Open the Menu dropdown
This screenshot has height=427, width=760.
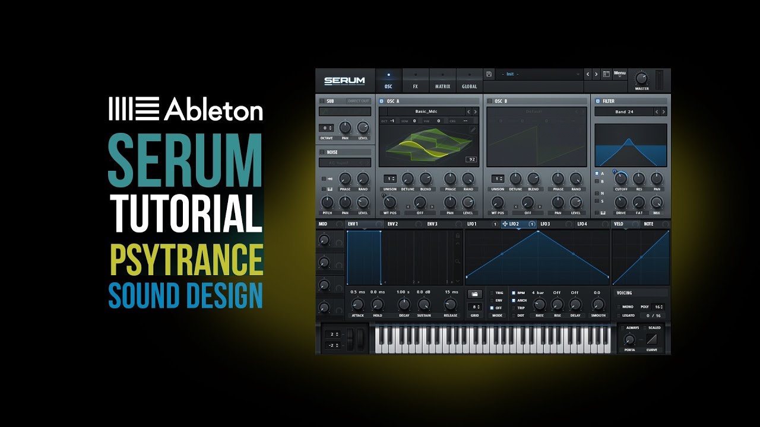[x=620, y=74]
